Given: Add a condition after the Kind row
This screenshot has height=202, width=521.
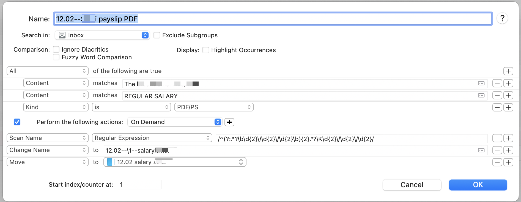Looking at the screenshot, I should click(508, 107).
